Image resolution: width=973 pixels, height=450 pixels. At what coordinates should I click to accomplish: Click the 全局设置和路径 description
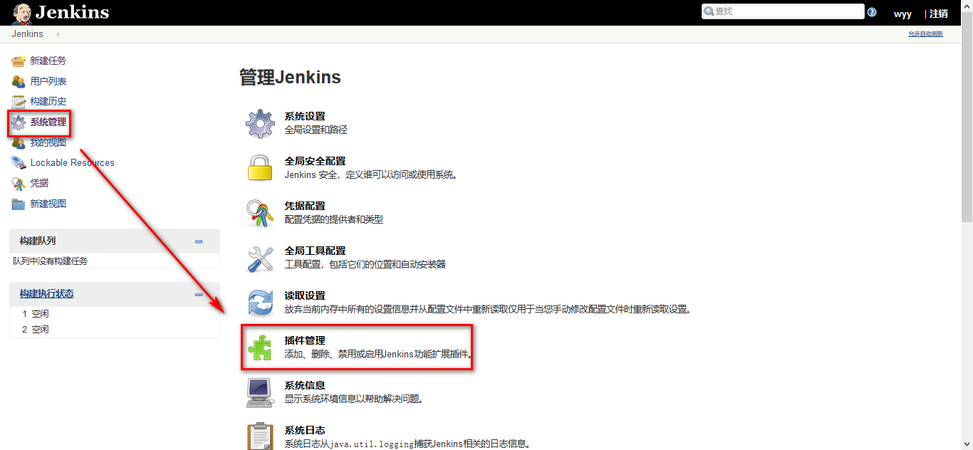(316, 130)
